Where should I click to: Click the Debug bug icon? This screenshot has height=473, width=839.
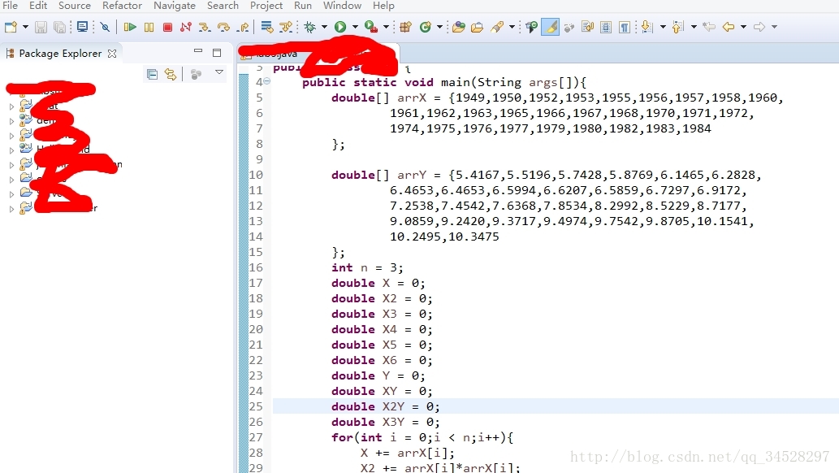309,27
